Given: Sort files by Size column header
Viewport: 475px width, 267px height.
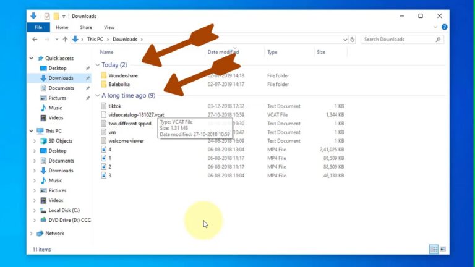Looking at the screenshot, I should (x=321, y=53).
